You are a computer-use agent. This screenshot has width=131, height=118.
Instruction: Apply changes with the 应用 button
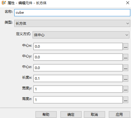pyautogui.click(x=119, y=115)
